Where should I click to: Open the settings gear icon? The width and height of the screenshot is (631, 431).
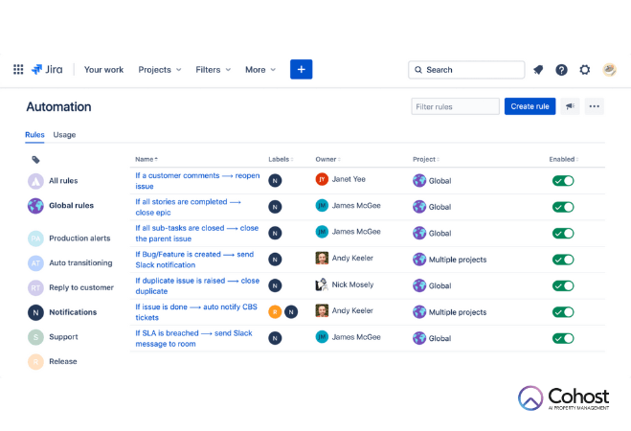click(x=585, y=70)
